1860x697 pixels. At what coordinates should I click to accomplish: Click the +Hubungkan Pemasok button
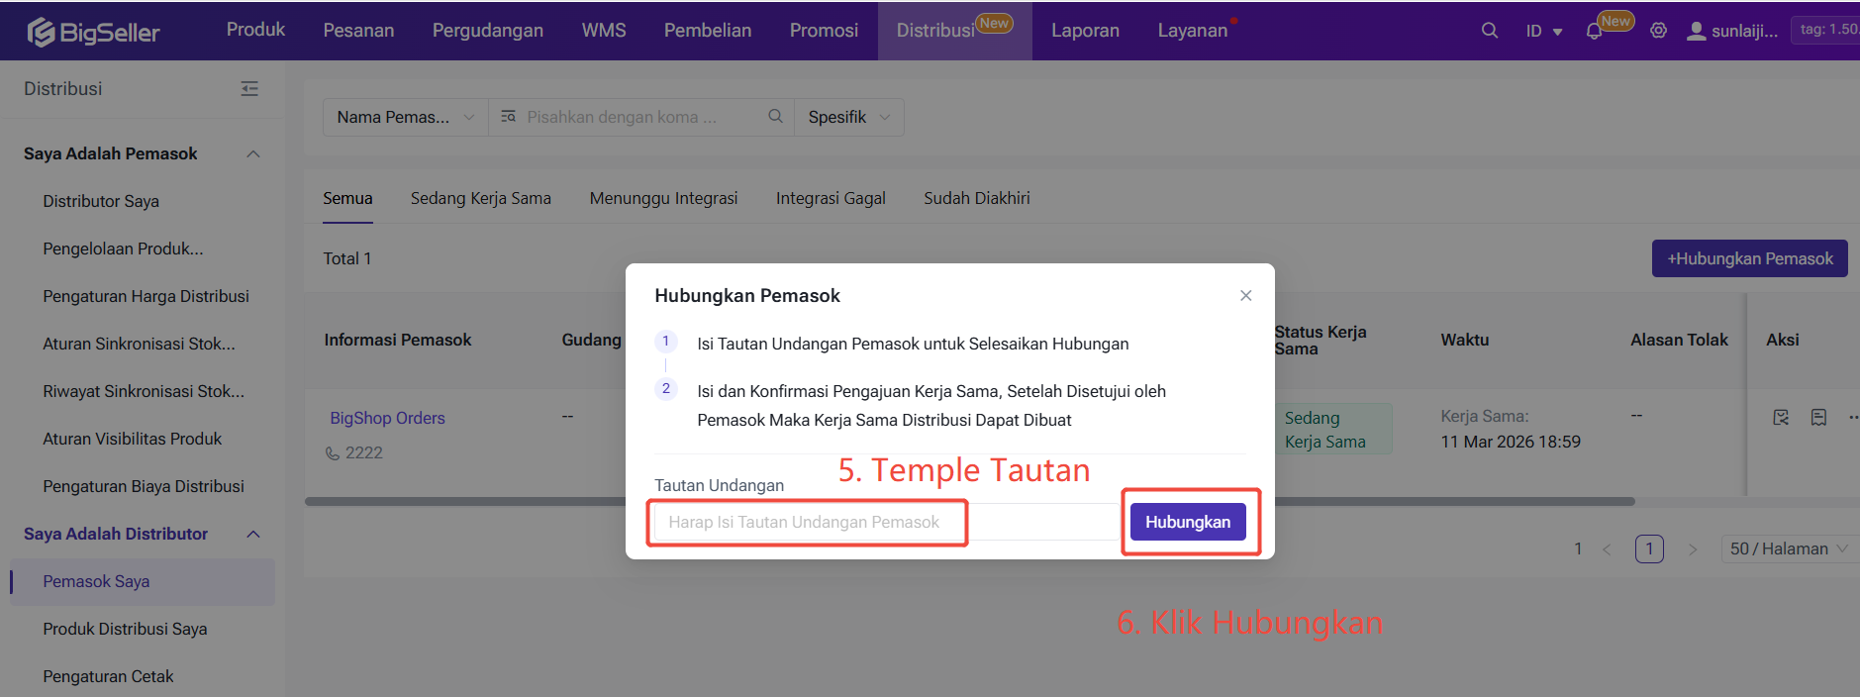1749,258
